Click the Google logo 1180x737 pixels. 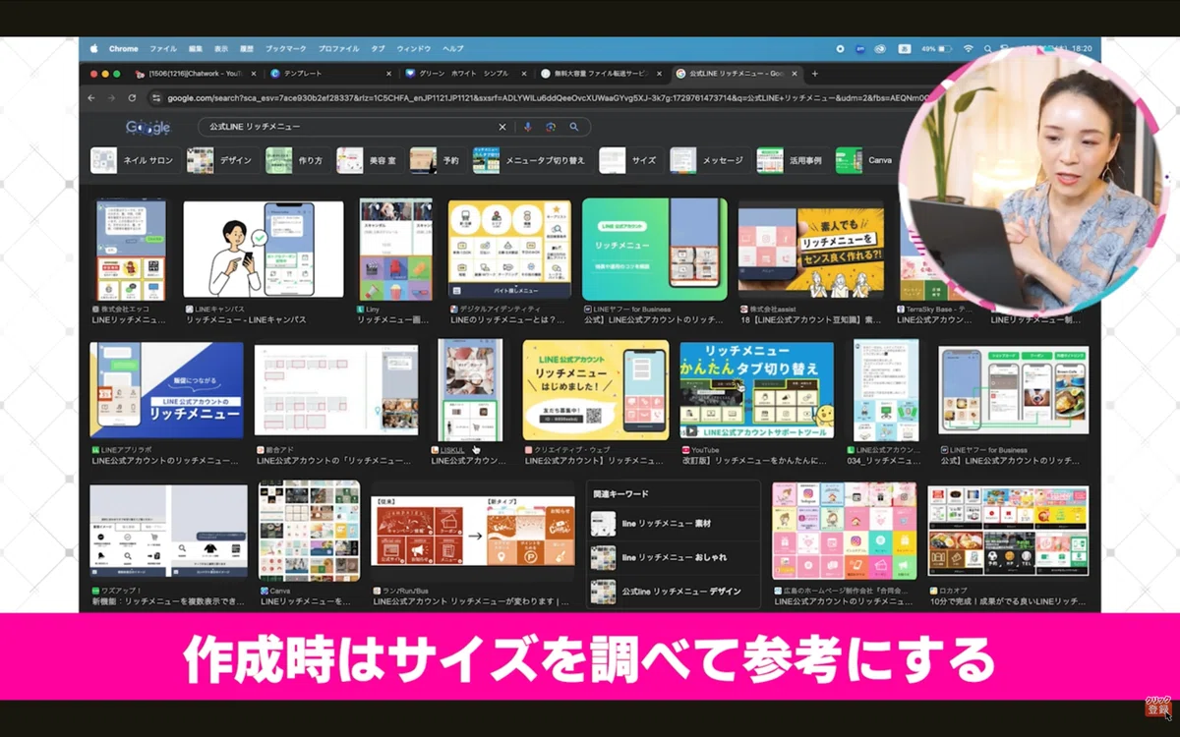tap(148, 128)
